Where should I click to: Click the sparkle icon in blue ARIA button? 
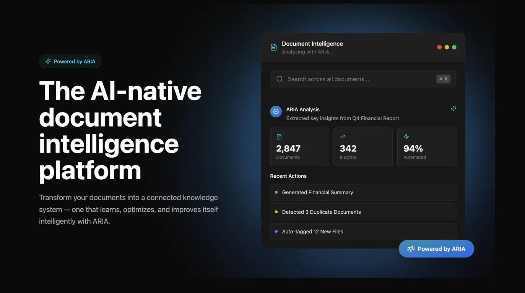(411, 249)
